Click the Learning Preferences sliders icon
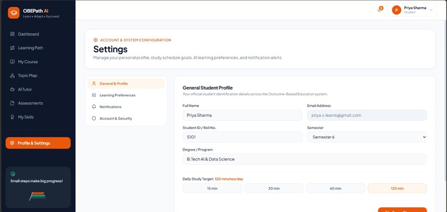This screenshot has width=447, height=212. tap(94, 95)
